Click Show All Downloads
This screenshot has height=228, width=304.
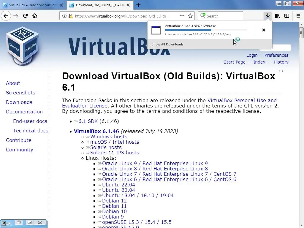pos(167,44)
